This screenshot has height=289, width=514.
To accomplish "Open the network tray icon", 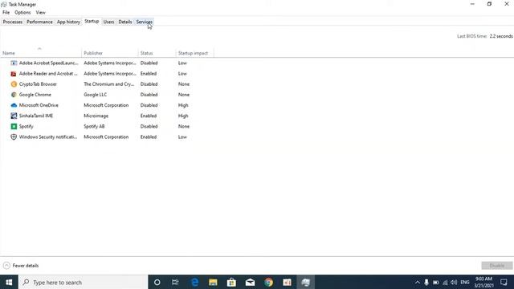I will [445, 282].
